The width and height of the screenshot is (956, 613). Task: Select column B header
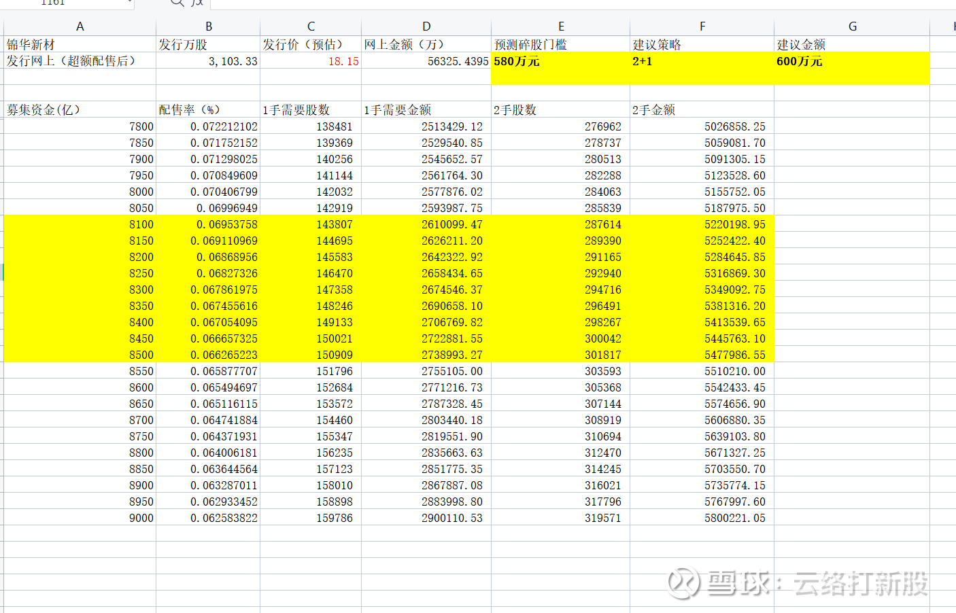[x=208, y=27]
